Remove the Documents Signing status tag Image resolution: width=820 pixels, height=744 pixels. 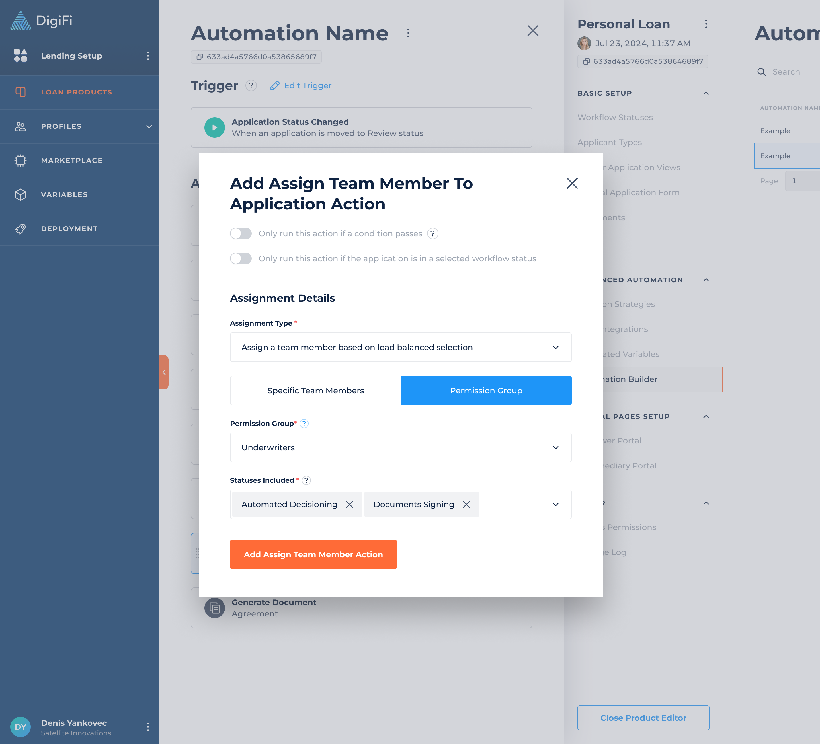466,504
